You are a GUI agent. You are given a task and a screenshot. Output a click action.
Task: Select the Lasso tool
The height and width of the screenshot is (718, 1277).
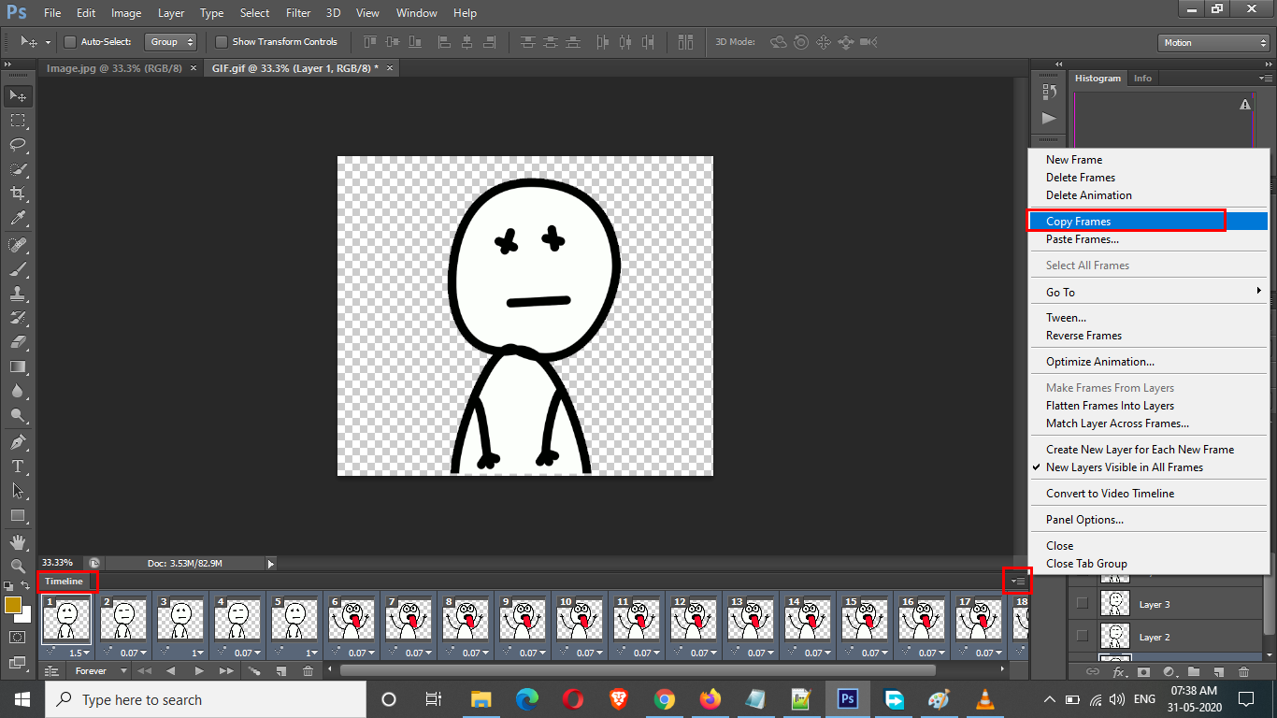click(x=18, y=145)
